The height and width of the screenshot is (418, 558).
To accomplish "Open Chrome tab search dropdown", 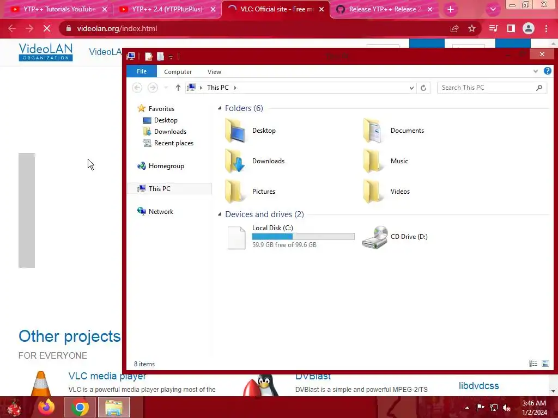I will click(x=493, y=10).
